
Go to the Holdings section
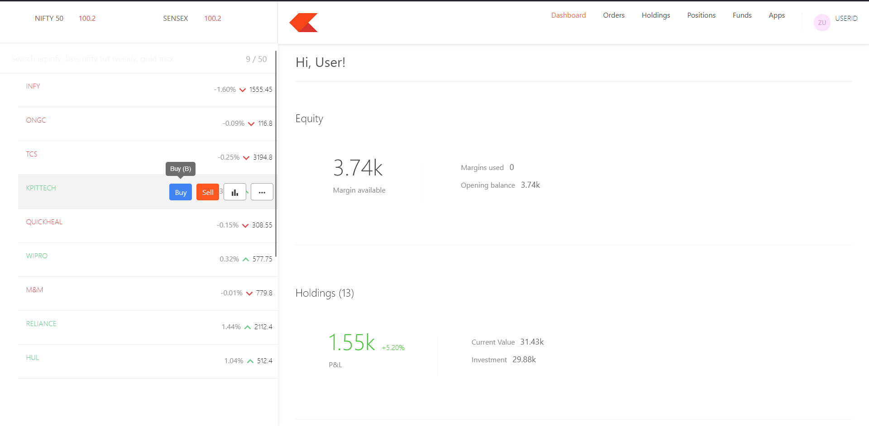coord(655,15)
